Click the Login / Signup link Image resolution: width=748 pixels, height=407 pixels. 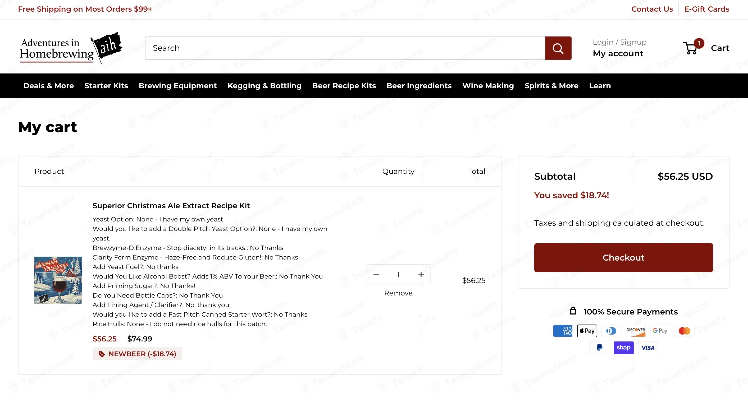click(620, 42)
